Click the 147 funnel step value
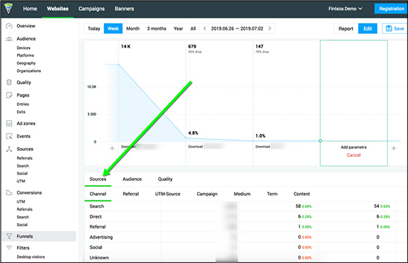This screenshot has height=263, width=408. [260, 46]
